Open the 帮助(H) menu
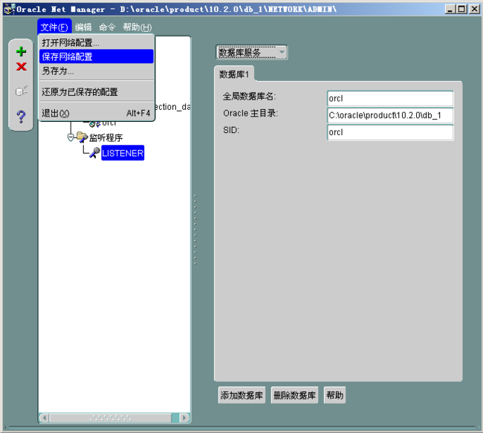This screenshot has width=483, height=433. [x=137, y=27]
